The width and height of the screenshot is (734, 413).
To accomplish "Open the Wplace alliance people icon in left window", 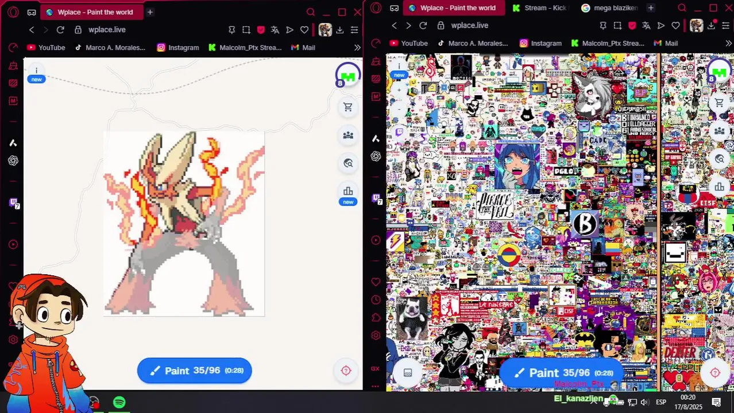I will point(348,135).
